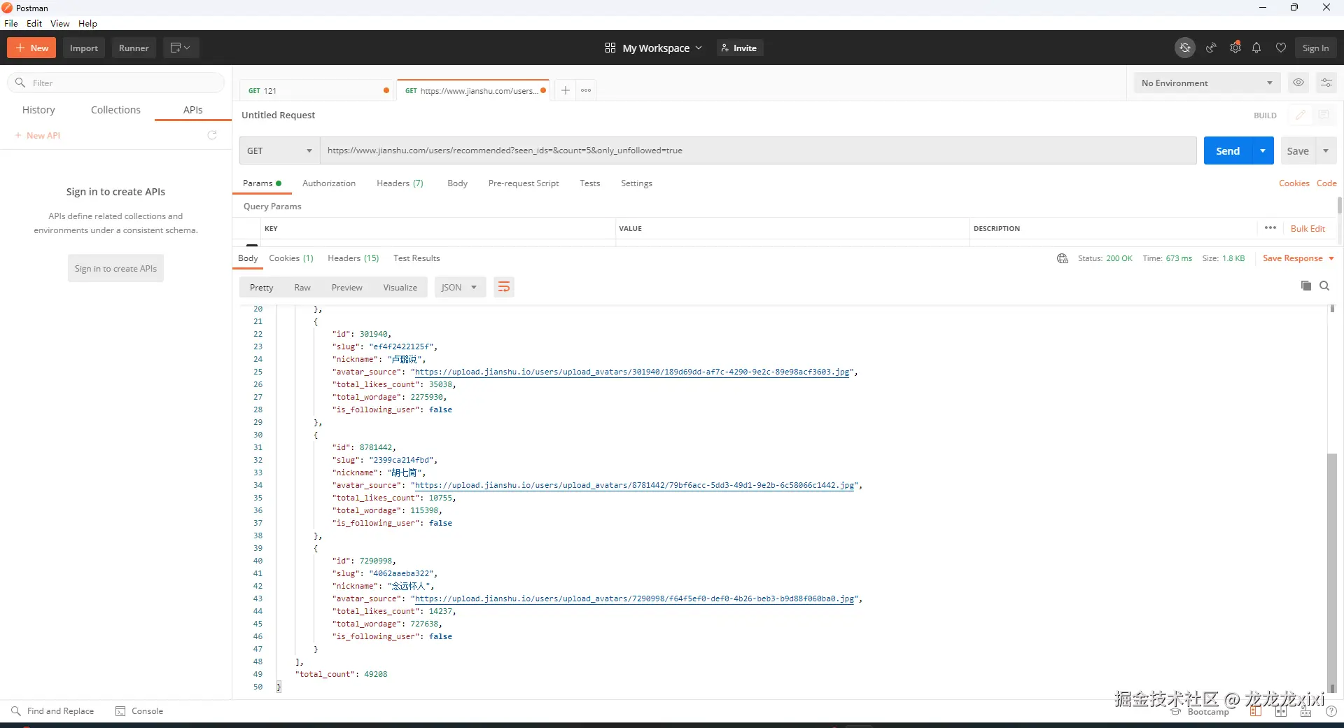
Task: Click the workspace grid icon
Action: click(610, 48)
